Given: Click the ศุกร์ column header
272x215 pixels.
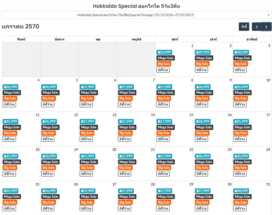Looking at the screenshot, I should coord(175,39).
